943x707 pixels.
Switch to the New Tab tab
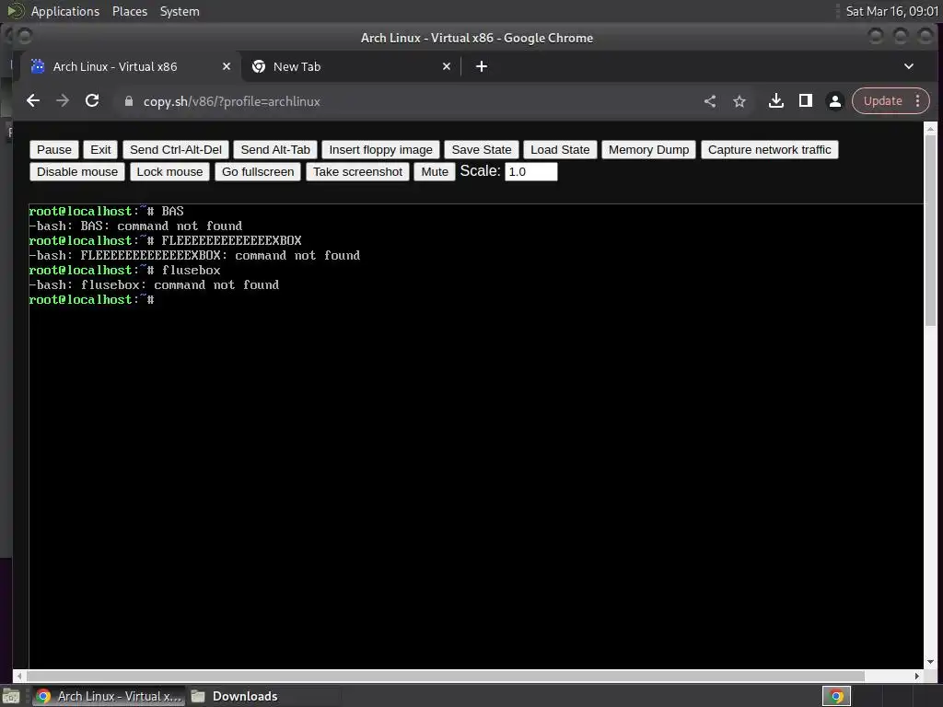(352, 66)
